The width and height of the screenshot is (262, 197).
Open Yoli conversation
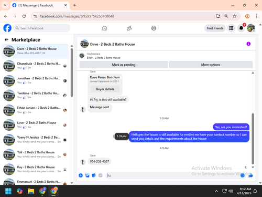click(x=35, y=154)
